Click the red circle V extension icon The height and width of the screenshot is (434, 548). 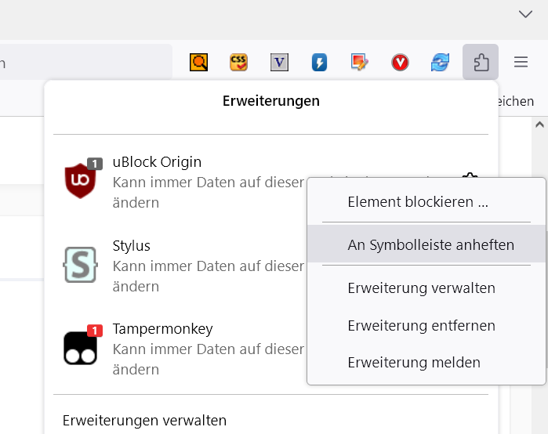click(x=400, y=62)
